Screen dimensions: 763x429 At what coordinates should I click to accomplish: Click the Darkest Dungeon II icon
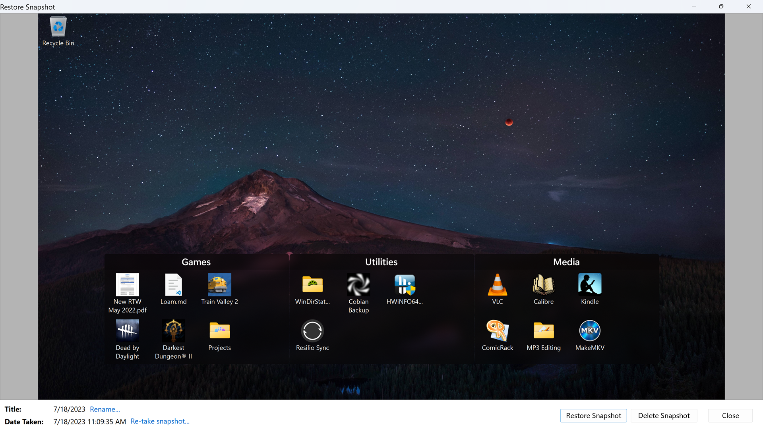173,331
